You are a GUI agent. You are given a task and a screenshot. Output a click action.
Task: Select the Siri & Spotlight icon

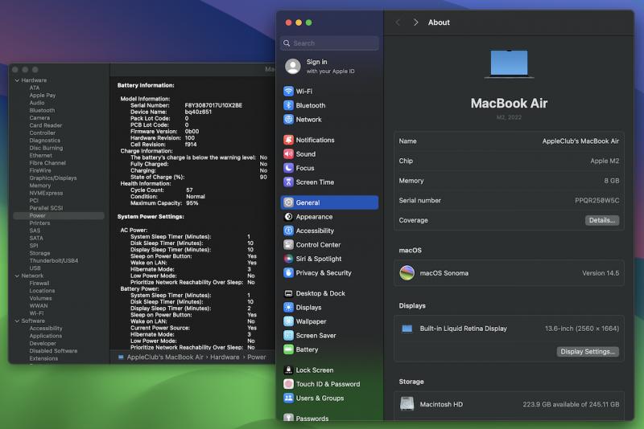pyautogui.click(x=289, y=259)
